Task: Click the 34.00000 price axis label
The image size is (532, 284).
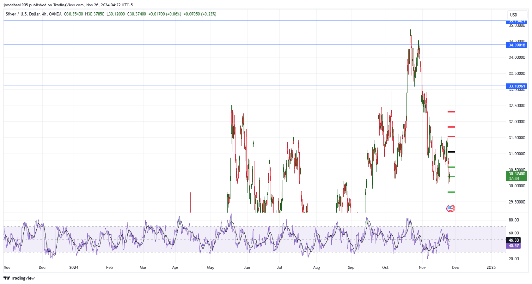Action: 517,57
